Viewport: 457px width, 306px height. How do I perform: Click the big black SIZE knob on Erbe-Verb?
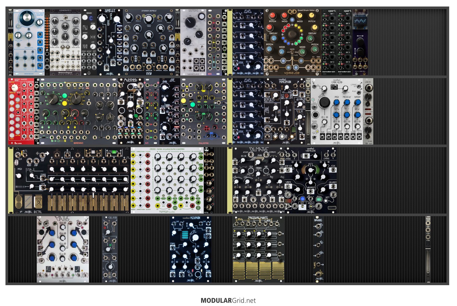324,102
